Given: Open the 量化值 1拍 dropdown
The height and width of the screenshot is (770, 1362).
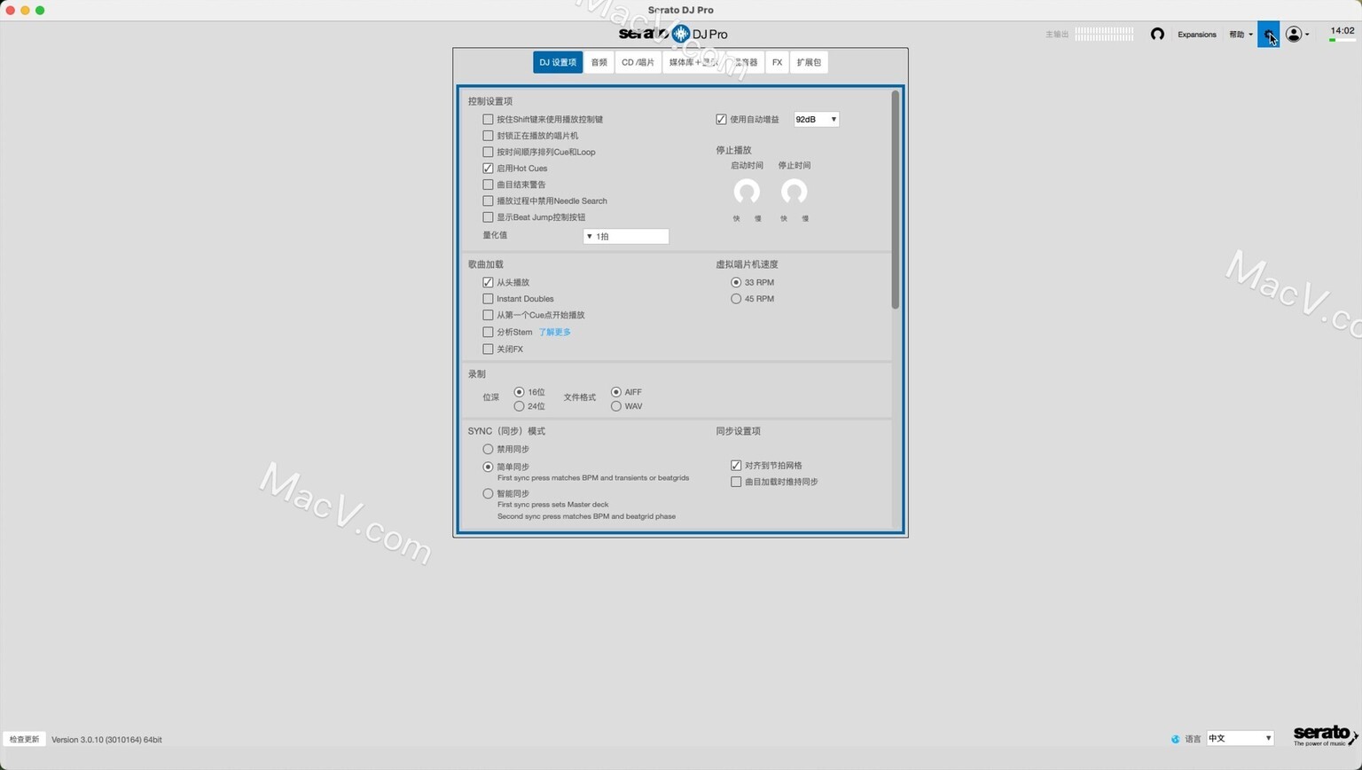Looking at the screenshot, I should pos(626,236).
